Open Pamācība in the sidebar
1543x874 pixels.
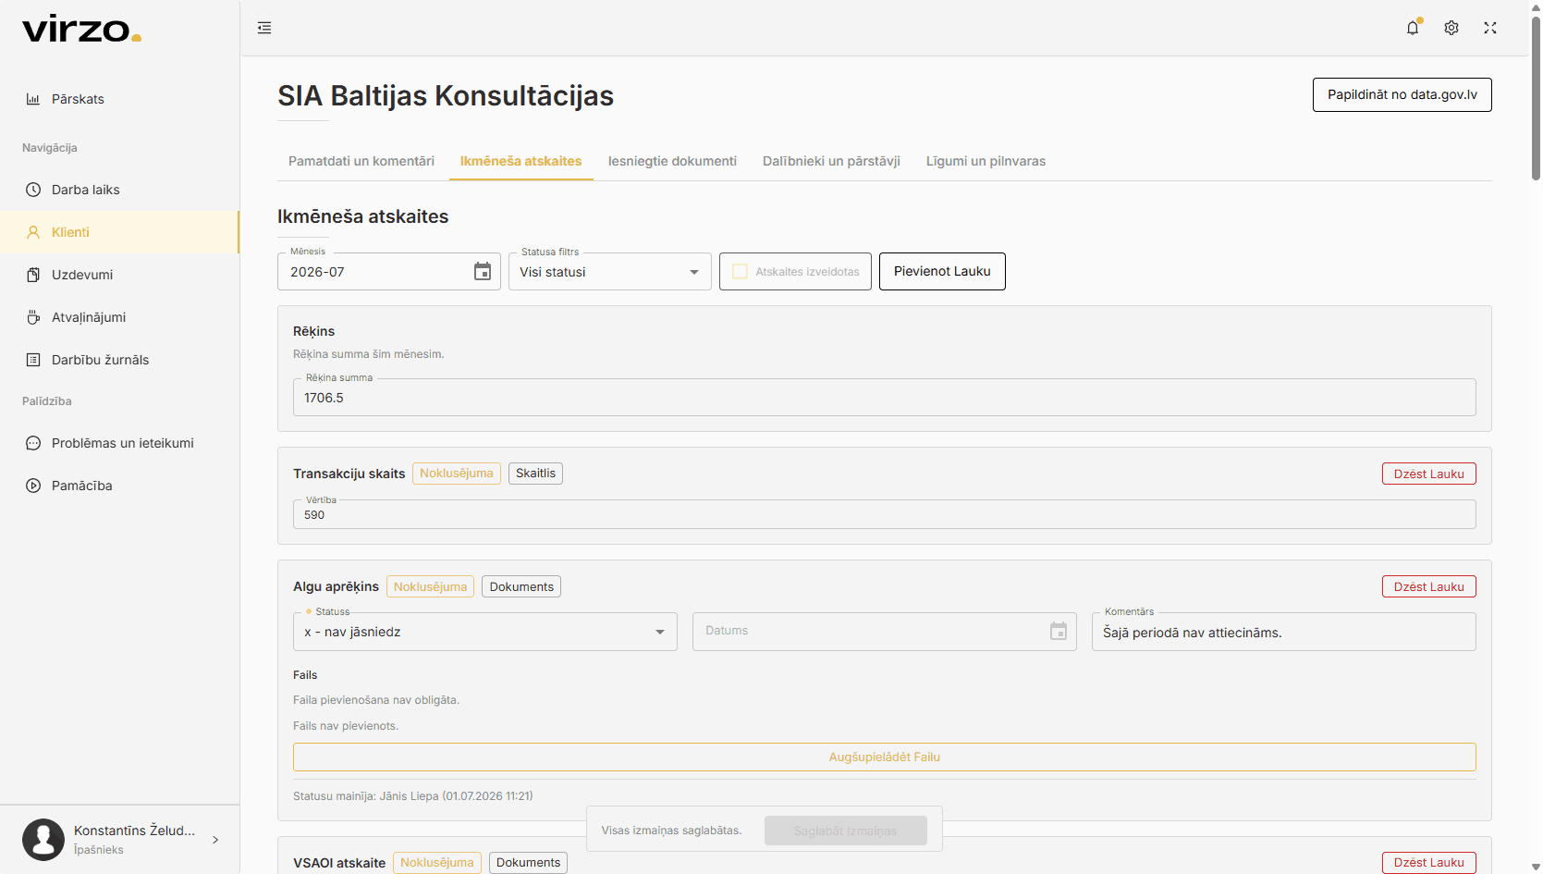pos(120,486)
